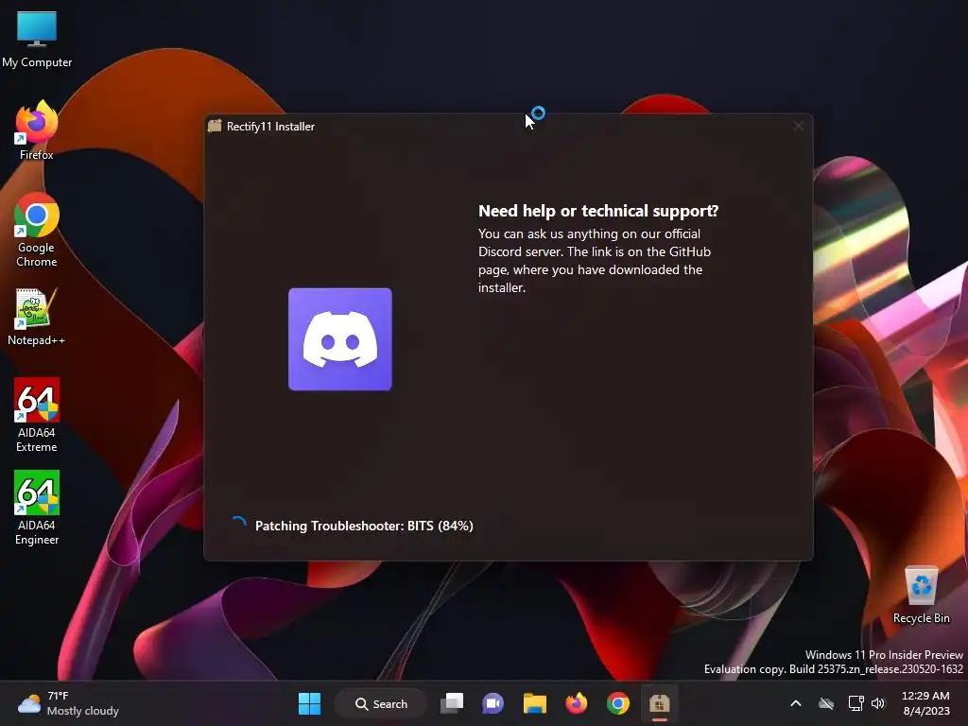The image size is (968, 726).
Task: Open the network status tray icon
Action: 856,703
